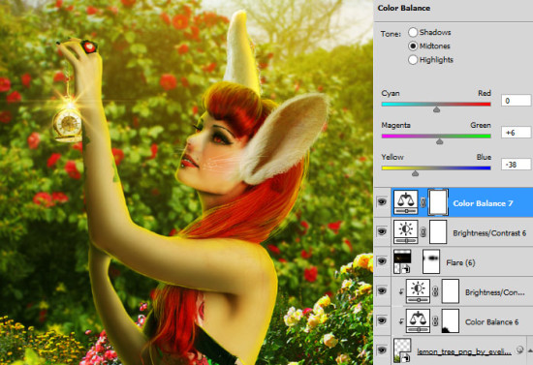
Task: Click the Brightness/Contrast 6 adjustment icon
Action: (x=405, y=232)
